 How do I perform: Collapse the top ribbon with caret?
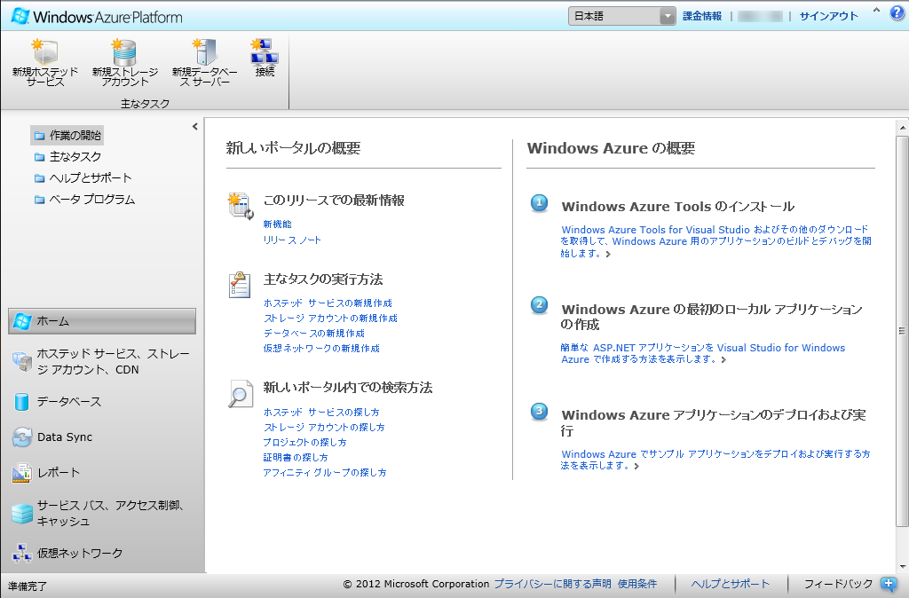tap(876, 11)
